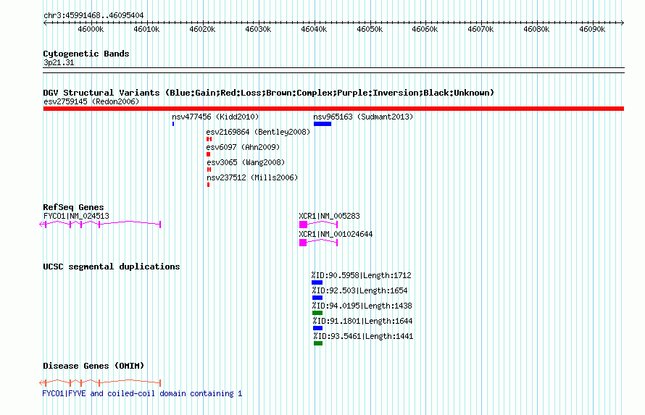Viewport: 645px width, 415px height.
Task: Open the FYCO1 NM_024513 RefSeq gene glyph
Action: coord(100,224)
